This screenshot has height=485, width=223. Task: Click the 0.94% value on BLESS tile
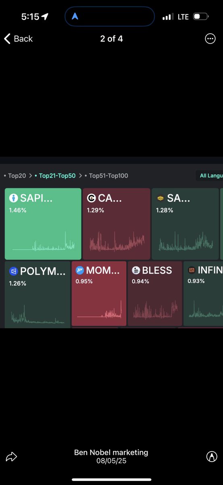point(140,281)
